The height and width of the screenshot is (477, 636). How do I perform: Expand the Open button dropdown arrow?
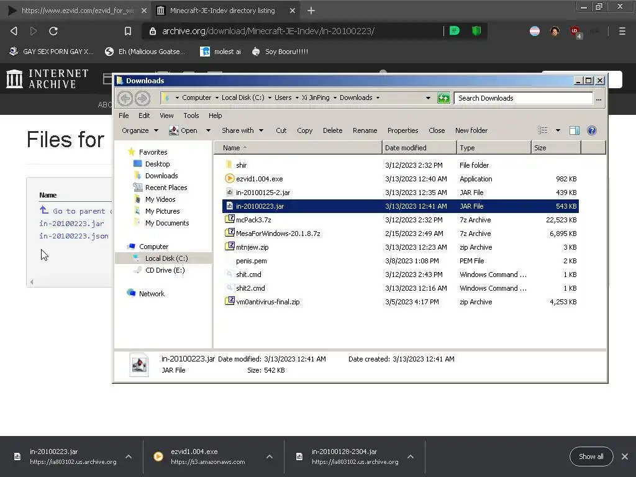point(208,130)
